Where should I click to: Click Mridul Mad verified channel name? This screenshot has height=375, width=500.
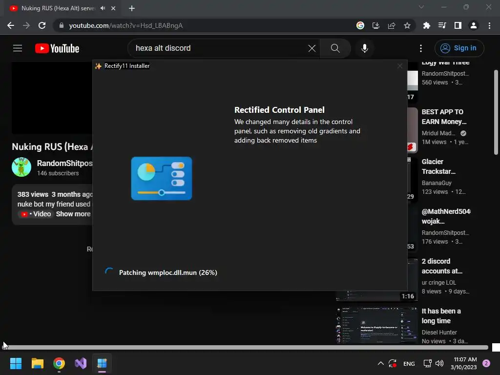coord(438,133)
